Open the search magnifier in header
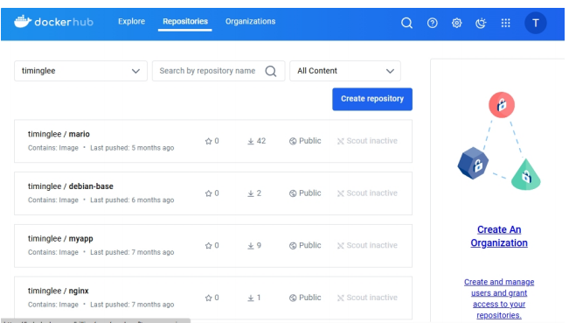This screenshot has width=569, height=323. 406,23
